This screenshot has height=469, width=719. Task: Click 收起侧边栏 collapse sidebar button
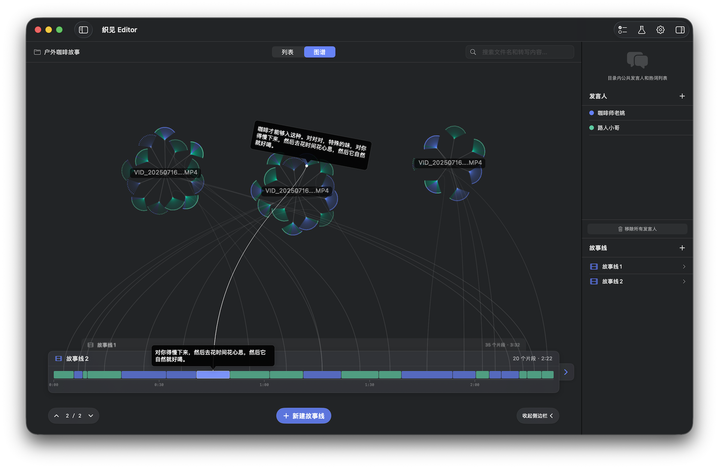(x=537, y=416)
